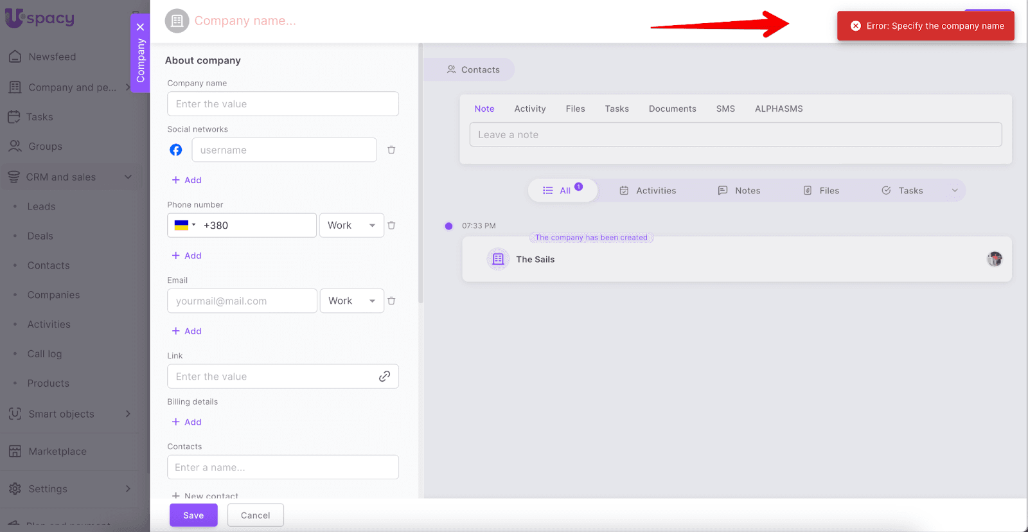The image size is (1028, 532).
Task: Click the Facebook social network icon
Action: [175, 150]
